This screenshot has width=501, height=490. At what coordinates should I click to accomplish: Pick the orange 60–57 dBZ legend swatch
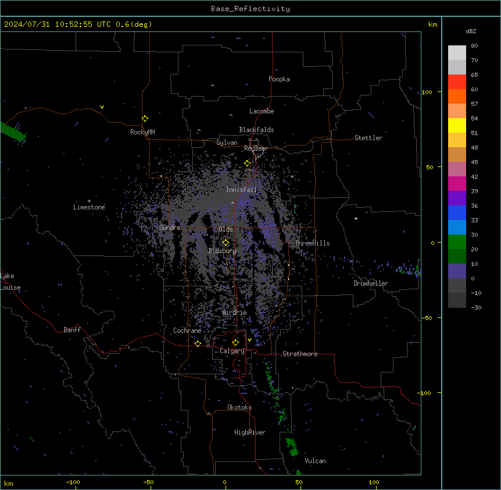pos(457,96)
